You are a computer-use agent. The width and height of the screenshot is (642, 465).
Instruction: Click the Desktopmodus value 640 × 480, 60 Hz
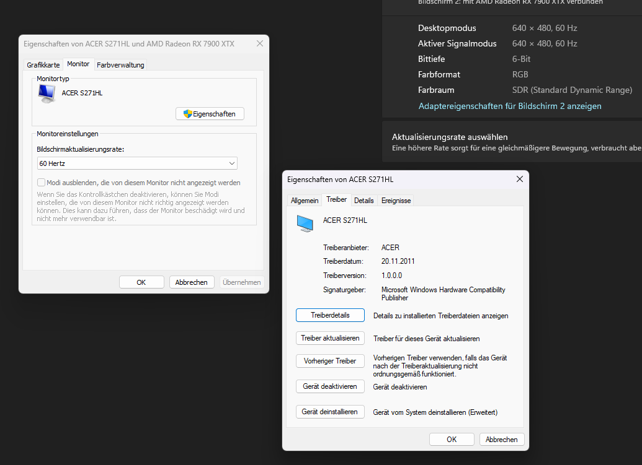[x=545, y=28]
